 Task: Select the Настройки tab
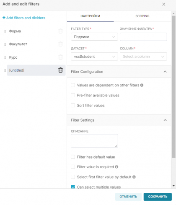click(90, 16)
